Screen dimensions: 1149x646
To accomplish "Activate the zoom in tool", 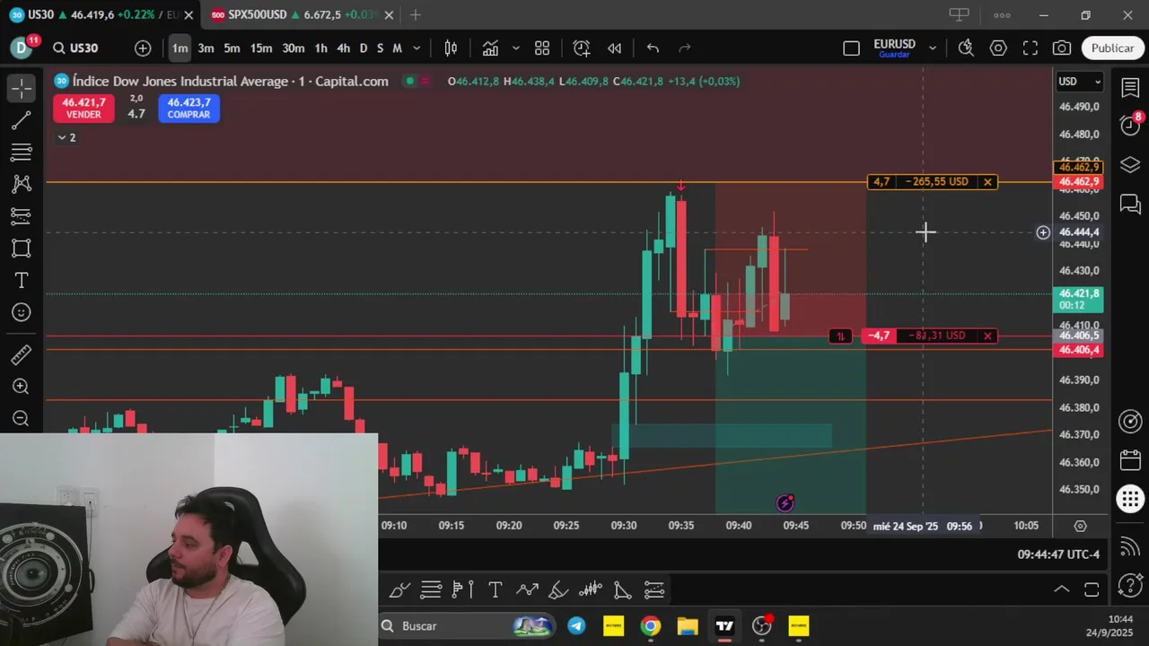I will pos(22,387).
